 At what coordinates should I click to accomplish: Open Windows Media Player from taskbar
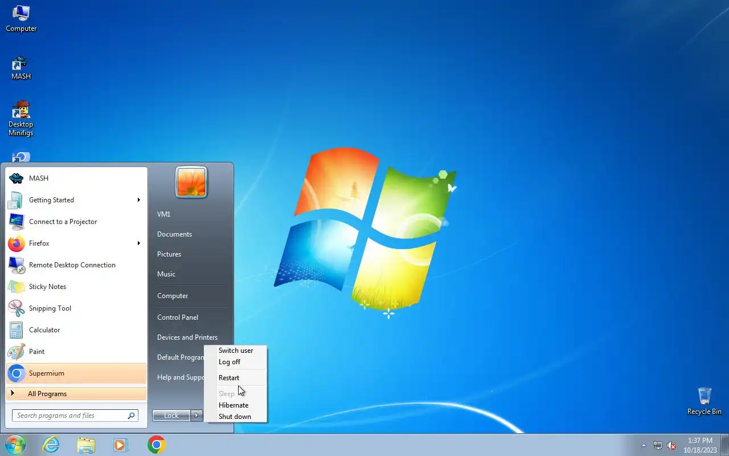pyautogui.click(x=121, y=445)
